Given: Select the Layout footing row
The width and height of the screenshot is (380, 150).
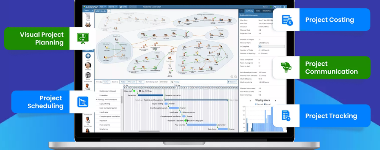Looking at the screenshot, I should coord(108,104).
